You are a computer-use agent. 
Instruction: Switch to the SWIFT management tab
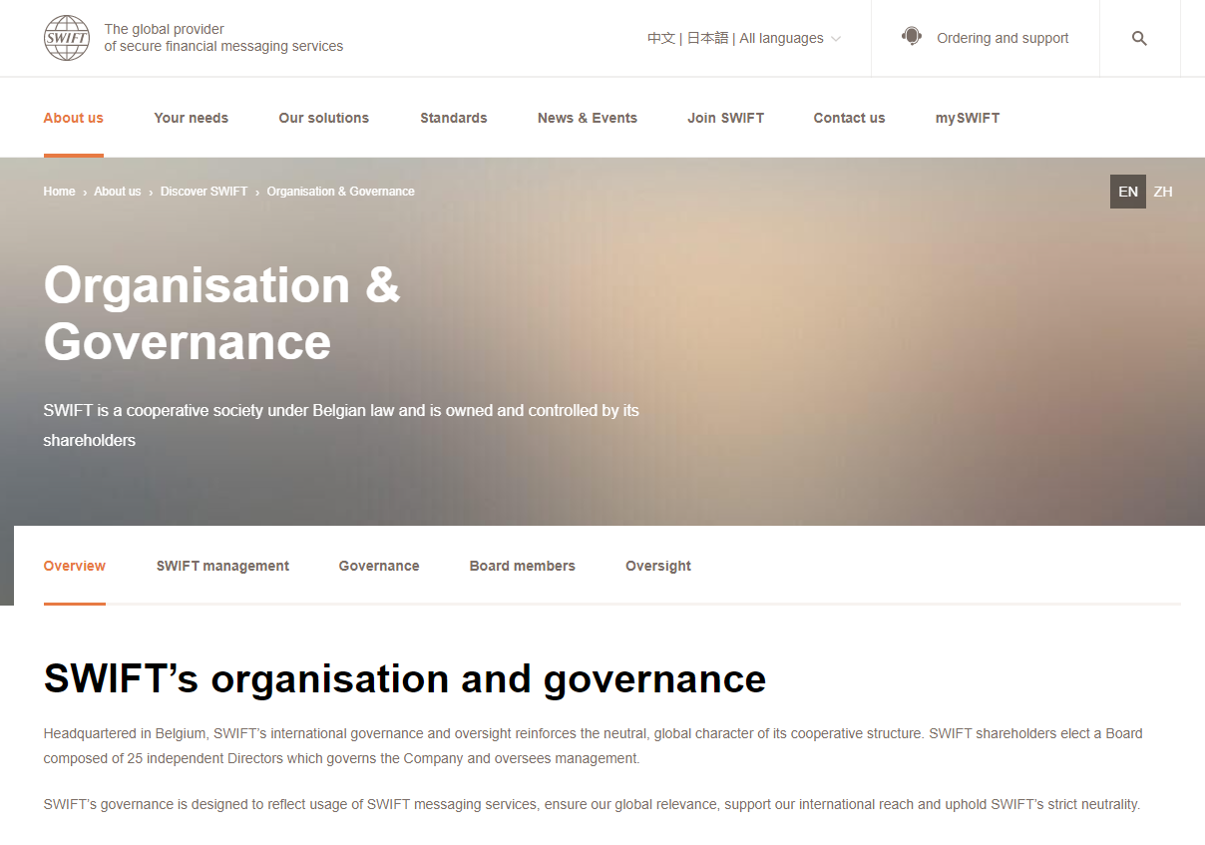tap(222, 566)
